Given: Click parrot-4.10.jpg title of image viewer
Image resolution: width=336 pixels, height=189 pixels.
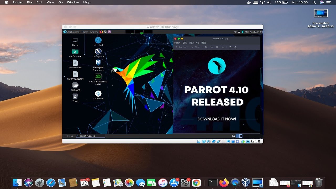Looking at the screenshot, I should click(220, 39).
